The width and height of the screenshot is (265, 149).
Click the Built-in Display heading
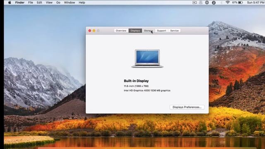(x=136, y=81)
